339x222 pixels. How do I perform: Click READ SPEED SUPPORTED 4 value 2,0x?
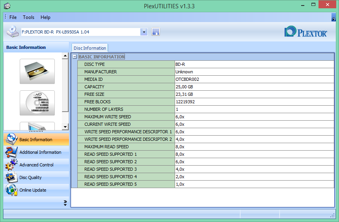click(x=180, y=177)
